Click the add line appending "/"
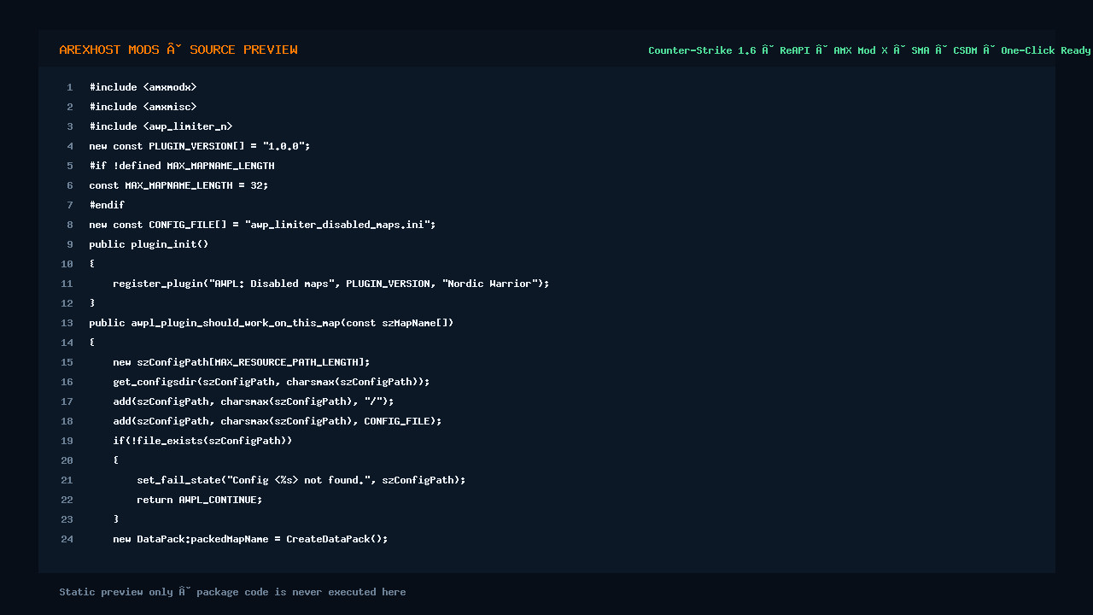 point(254,401)
